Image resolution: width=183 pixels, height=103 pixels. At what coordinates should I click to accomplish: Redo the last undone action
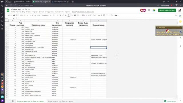[x=11, y=15]
